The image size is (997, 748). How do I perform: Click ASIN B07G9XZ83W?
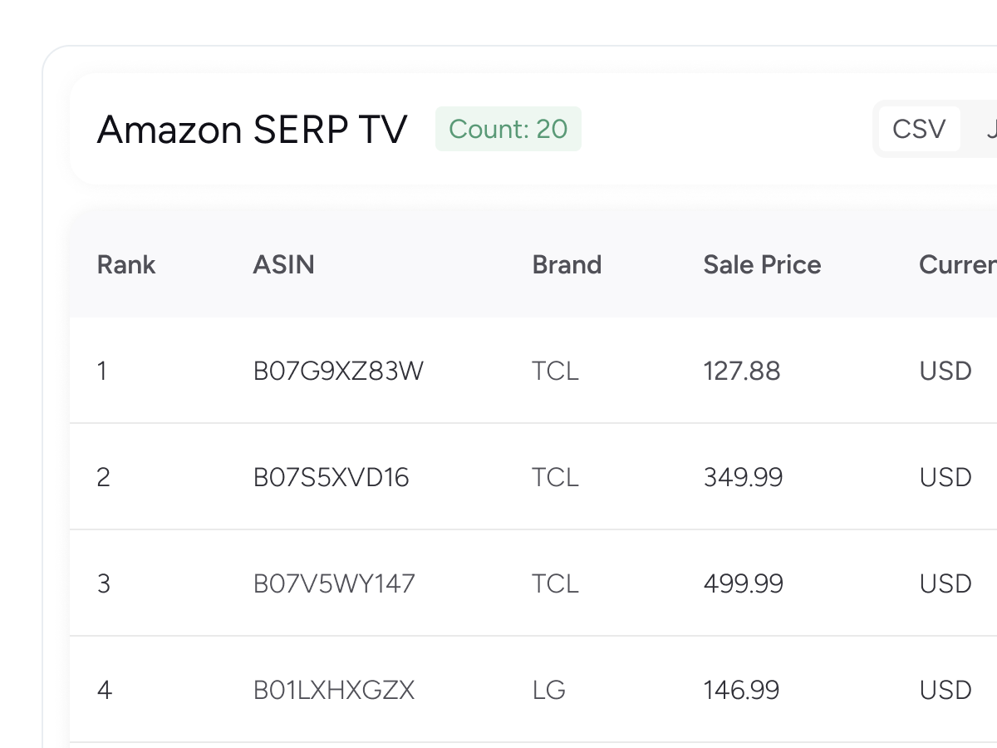338,371
